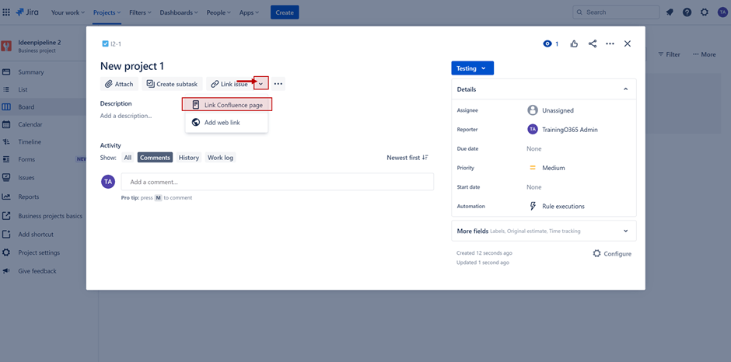Screen dimensions: 731x362
Task: Toggle Newest first sort order
Action: [x=407, y=158]
